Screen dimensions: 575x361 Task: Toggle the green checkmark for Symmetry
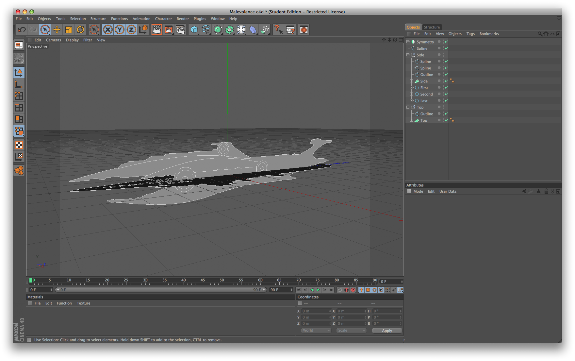pos(447,42)
